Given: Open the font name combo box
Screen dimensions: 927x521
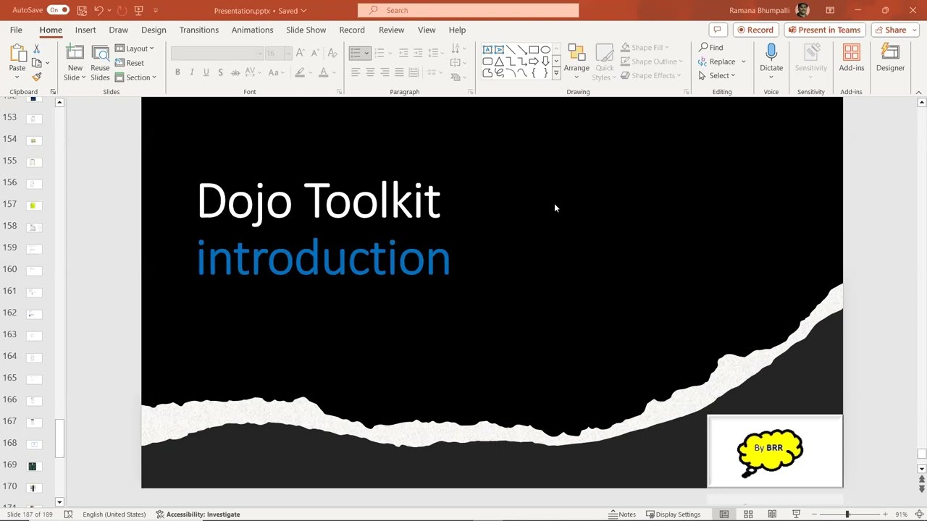Looking at the screenshot, I should (x=217, y=54).
